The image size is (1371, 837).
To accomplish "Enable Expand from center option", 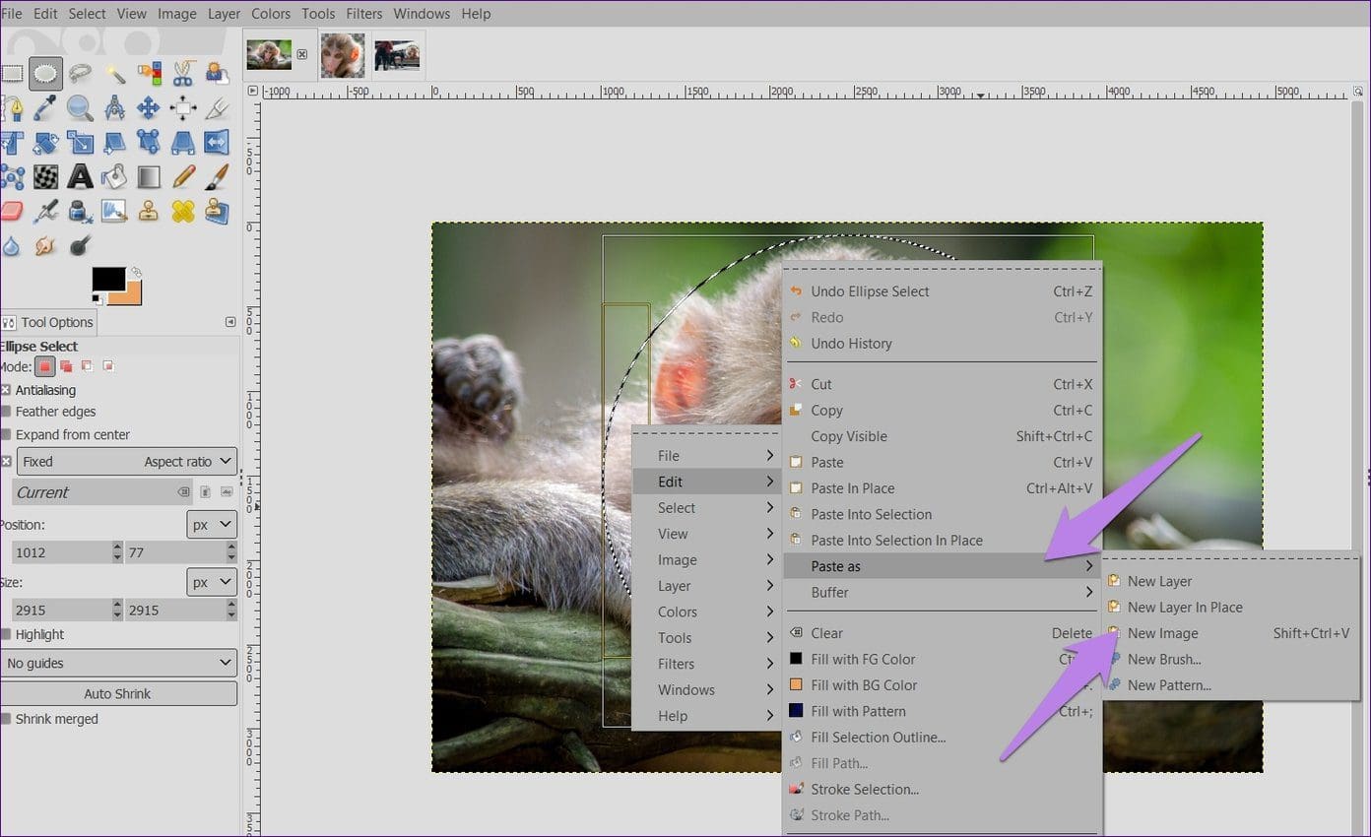I will 5,434.
